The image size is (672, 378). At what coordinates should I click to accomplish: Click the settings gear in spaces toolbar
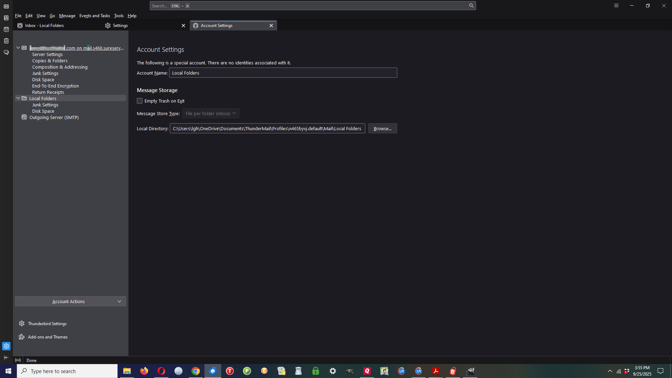[x=6, y=346]
